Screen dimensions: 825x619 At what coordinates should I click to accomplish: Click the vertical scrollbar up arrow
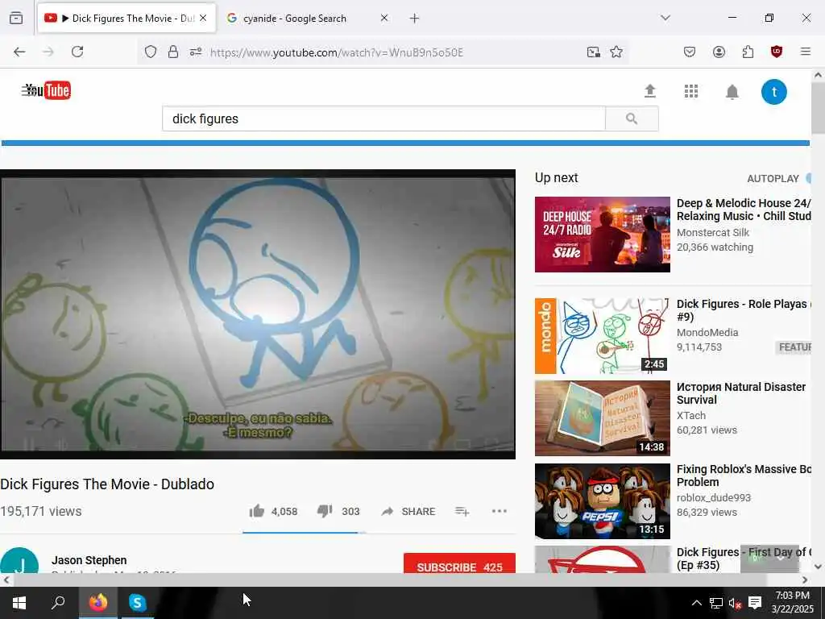(818, 75)
